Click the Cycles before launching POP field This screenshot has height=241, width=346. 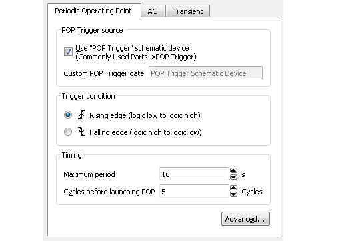pyautogui.click(x=194, y=191)
